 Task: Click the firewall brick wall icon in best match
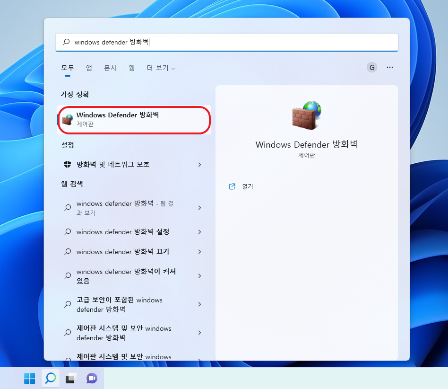(68, 120)
